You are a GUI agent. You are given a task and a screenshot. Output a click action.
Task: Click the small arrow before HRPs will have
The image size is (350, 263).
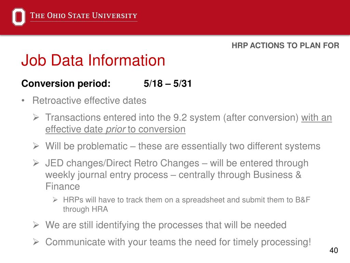click(55, 200)
